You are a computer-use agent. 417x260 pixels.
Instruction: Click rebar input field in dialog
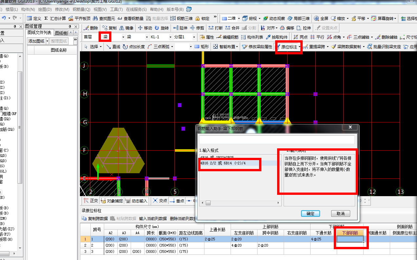tap(277, 140)
